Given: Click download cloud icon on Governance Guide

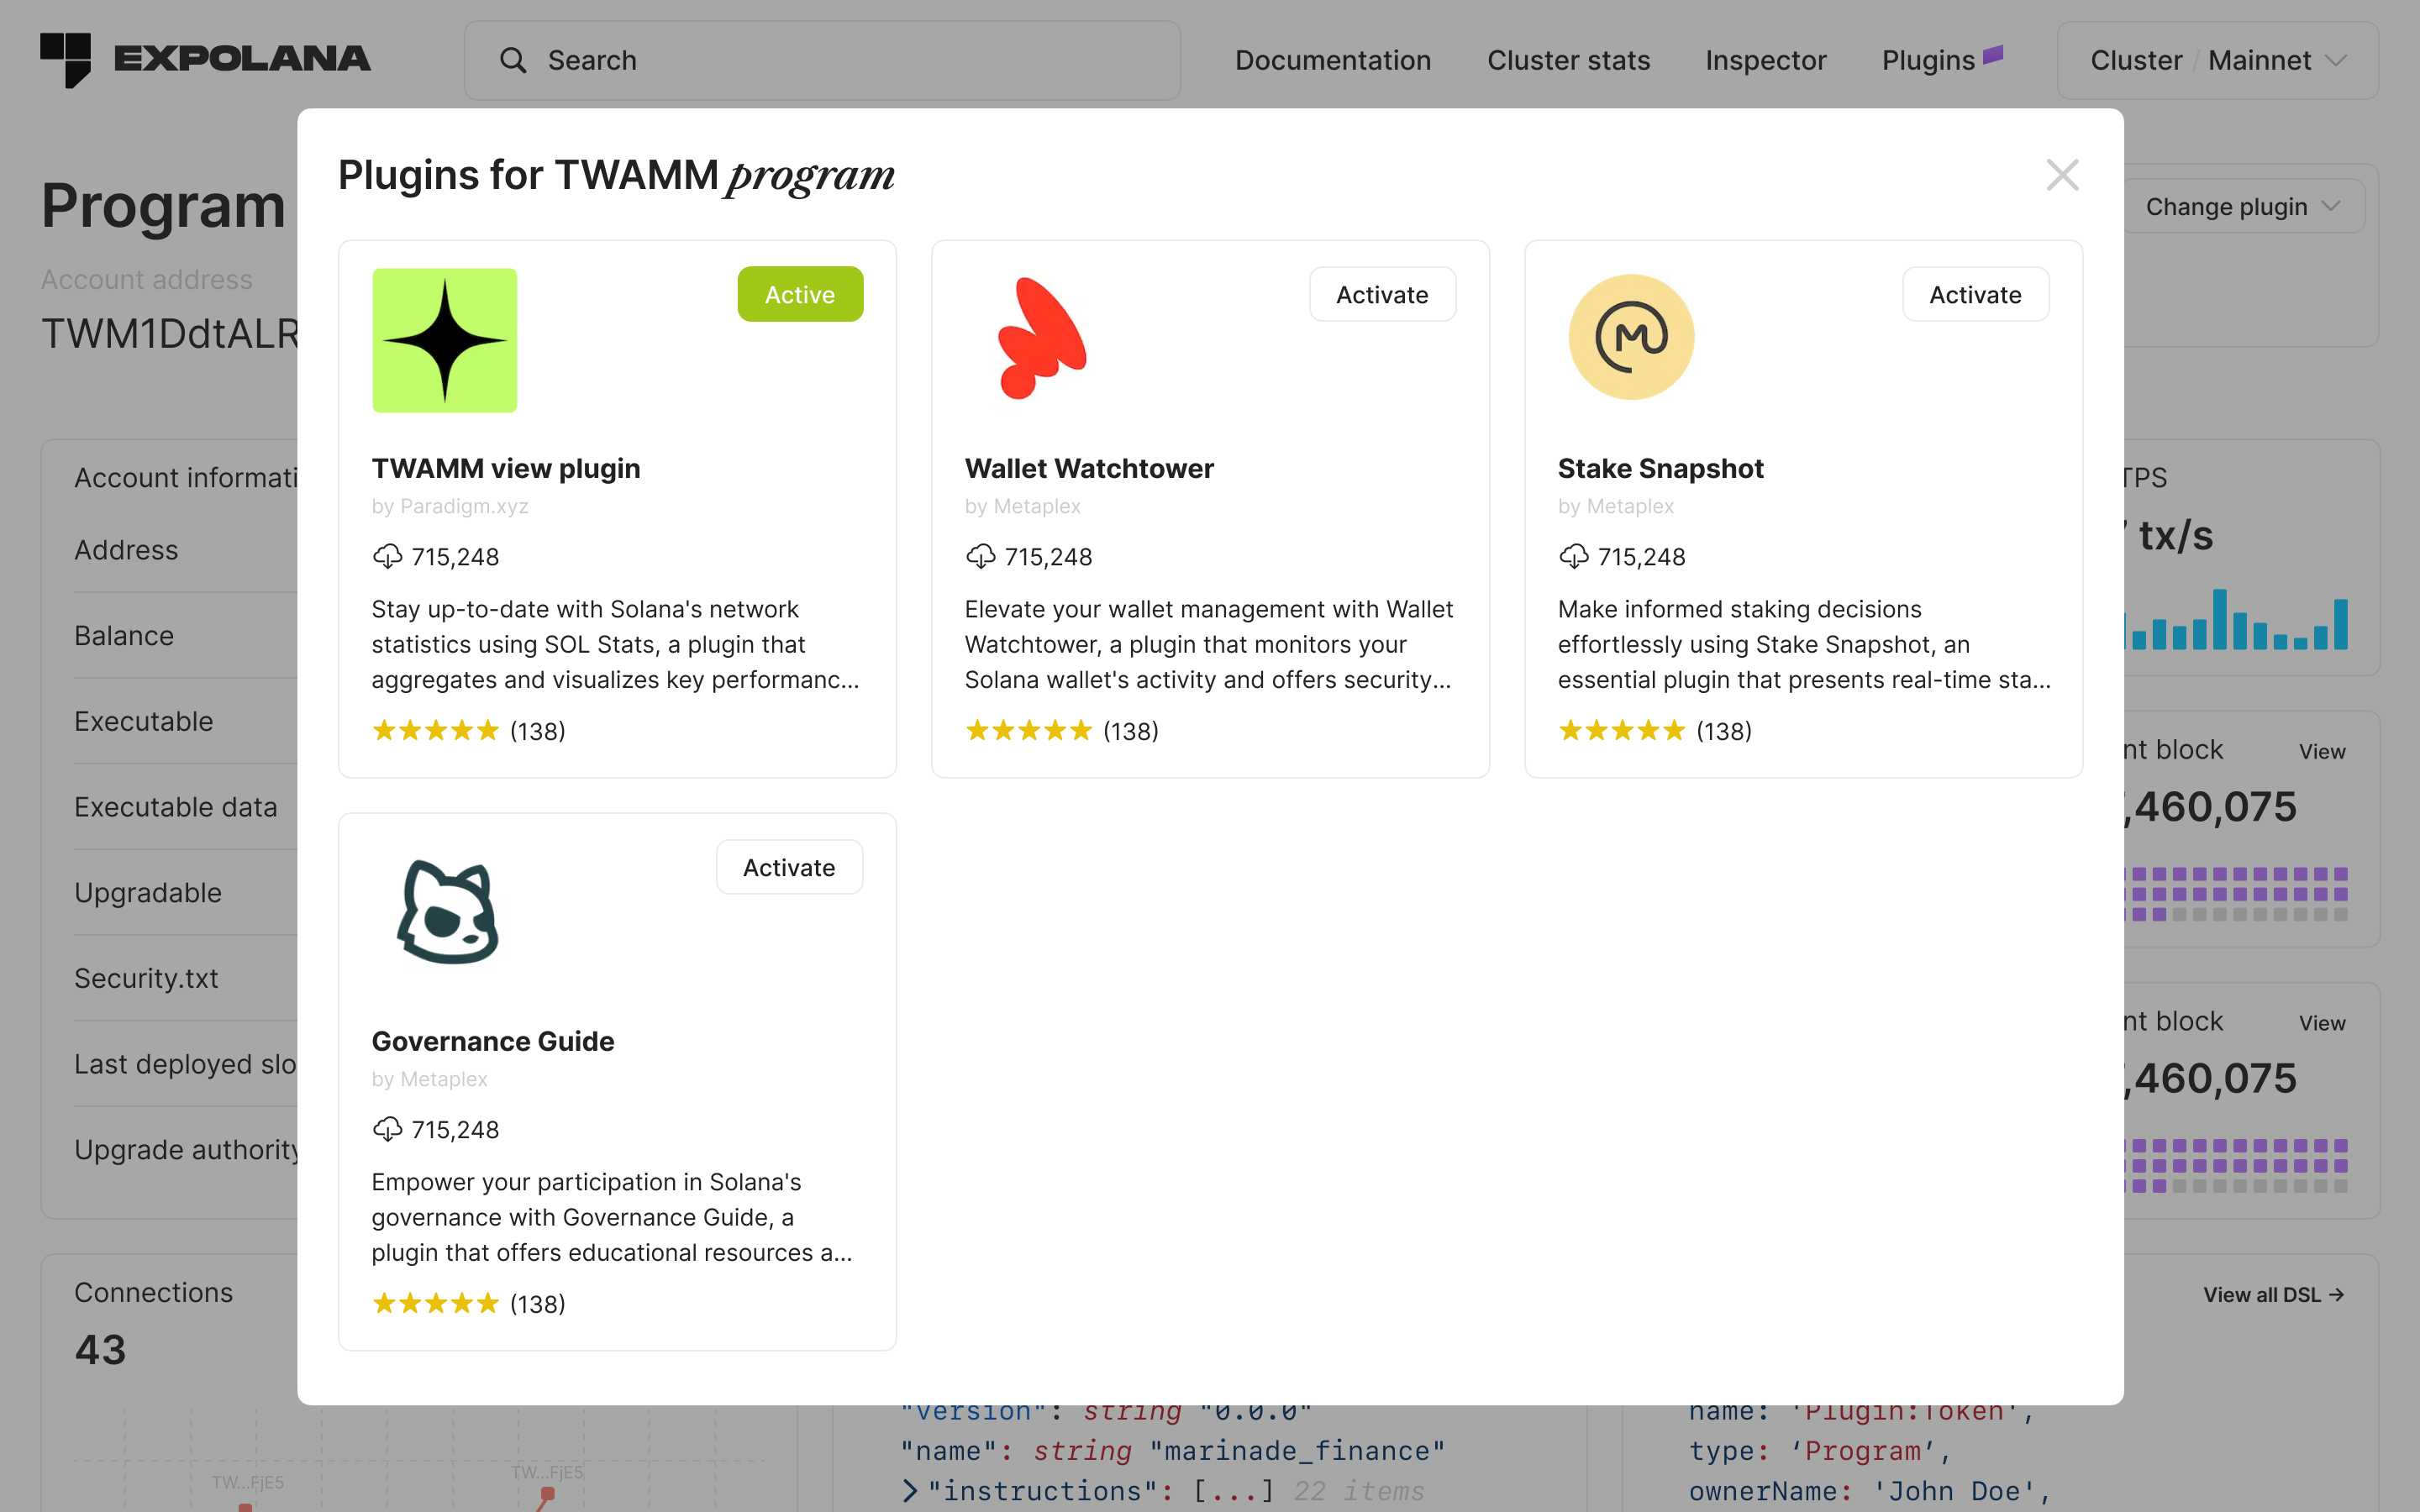Looking at the screenshot, I should [x=387, y=1129].
